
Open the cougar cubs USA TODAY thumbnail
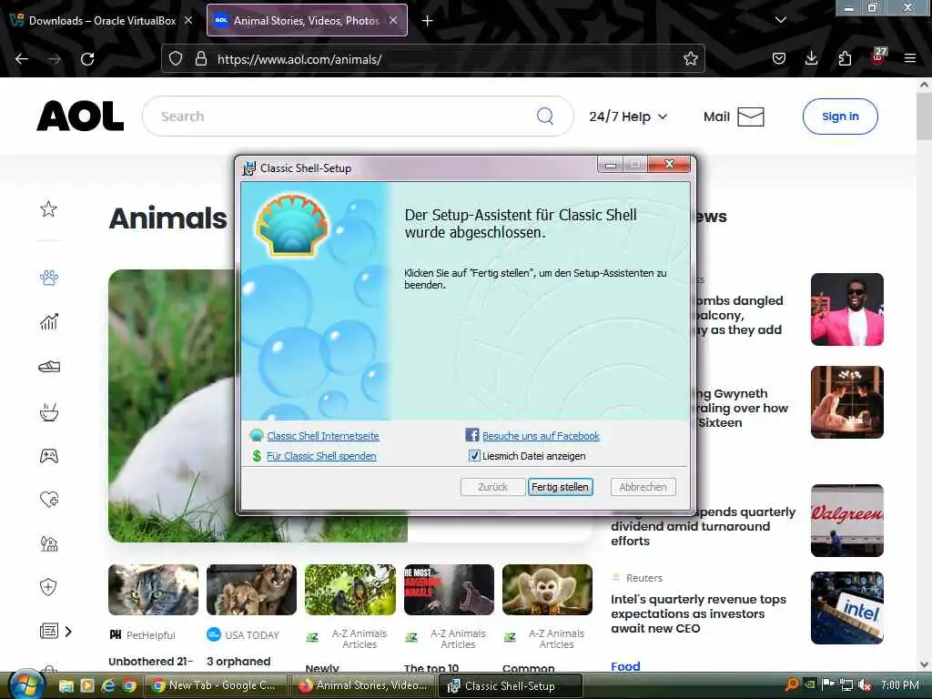[x=251, y=590]
